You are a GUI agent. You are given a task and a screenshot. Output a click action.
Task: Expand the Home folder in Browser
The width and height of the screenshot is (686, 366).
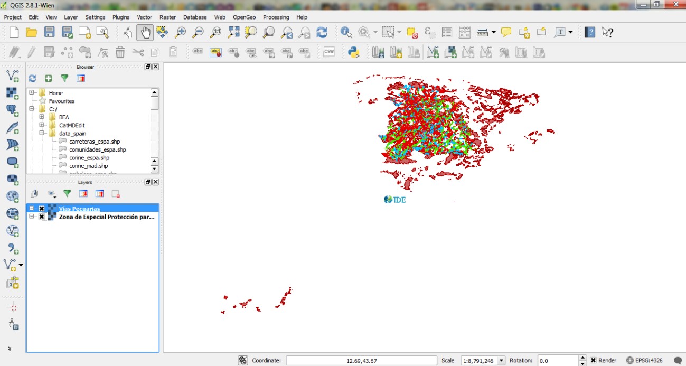point(32,93)
